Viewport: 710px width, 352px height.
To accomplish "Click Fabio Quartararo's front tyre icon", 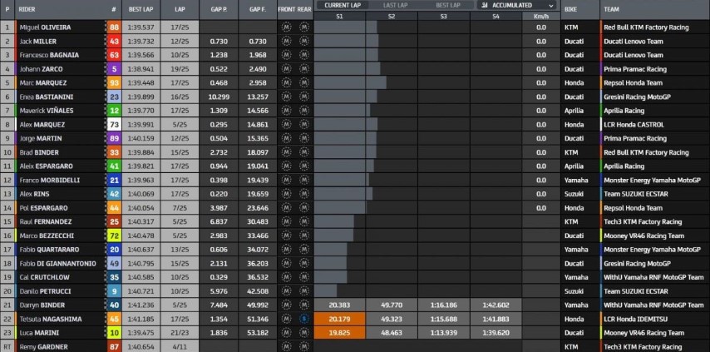I will pyautogui.click(x=285, y=249).
